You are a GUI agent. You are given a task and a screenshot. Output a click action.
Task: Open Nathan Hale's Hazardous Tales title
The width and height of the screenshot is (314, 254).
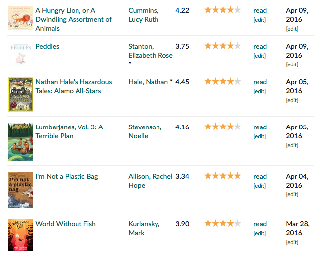tap(74, 86)
